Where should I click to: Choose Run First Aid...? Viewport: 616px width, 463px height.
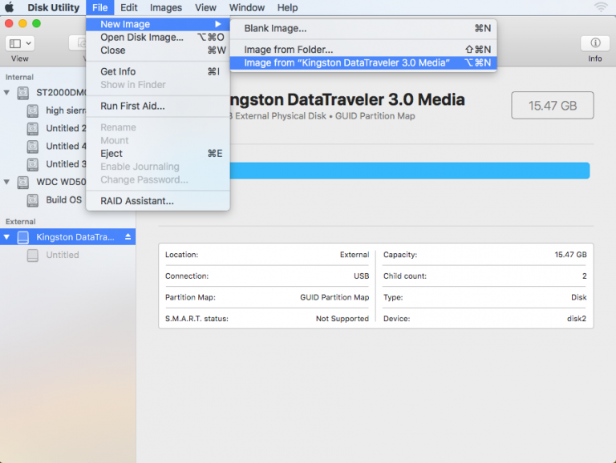click(x=158, y=106)
